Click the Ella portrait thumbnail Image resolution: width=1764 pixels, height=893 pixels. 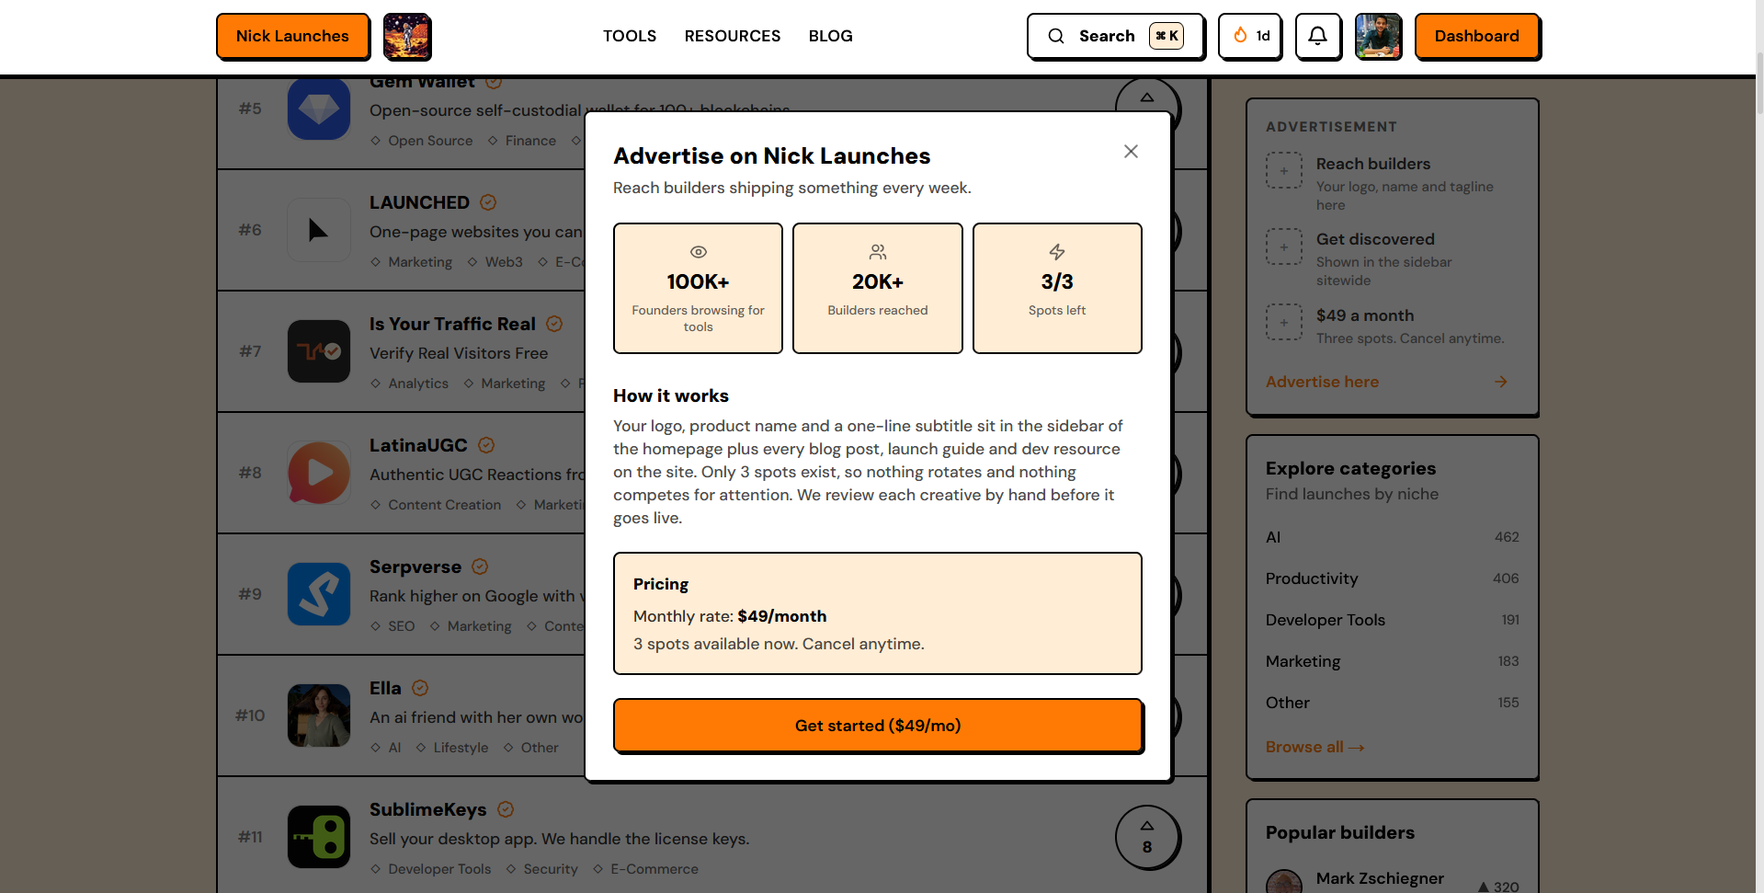(x=319, y=716)
